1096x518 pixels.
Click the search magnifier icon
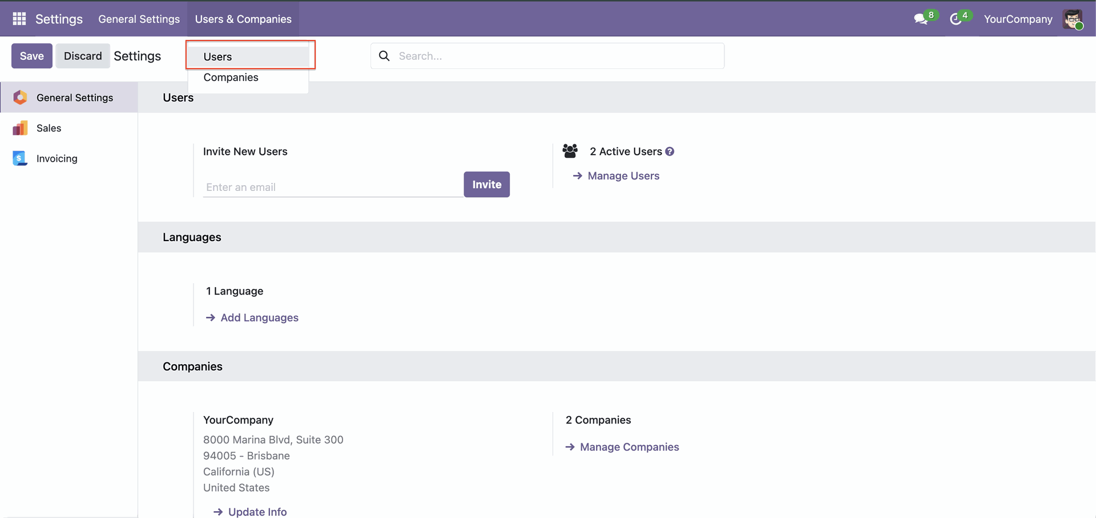click(385, 56)
